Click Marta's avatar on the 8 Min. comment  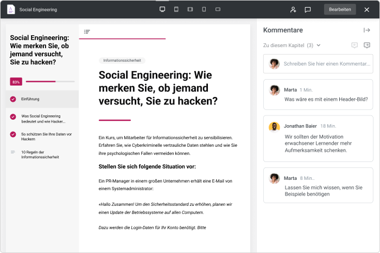[274, 178]
